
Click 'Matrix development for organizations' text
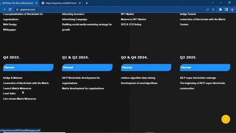tap(83, 88)
